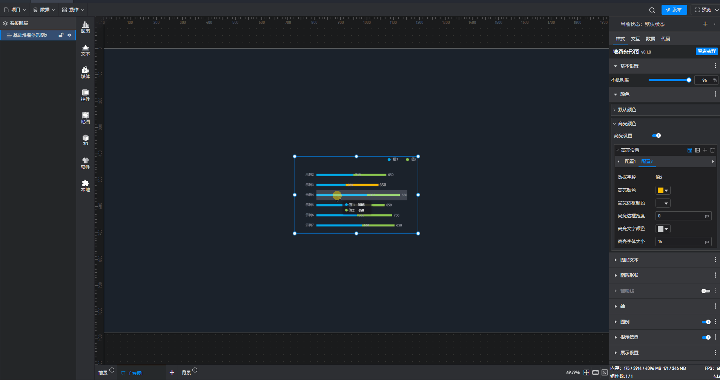This screenshot has width=720, height=380.
Task: Click the 高亮字体大小 input field
Action: click(683, 242)
